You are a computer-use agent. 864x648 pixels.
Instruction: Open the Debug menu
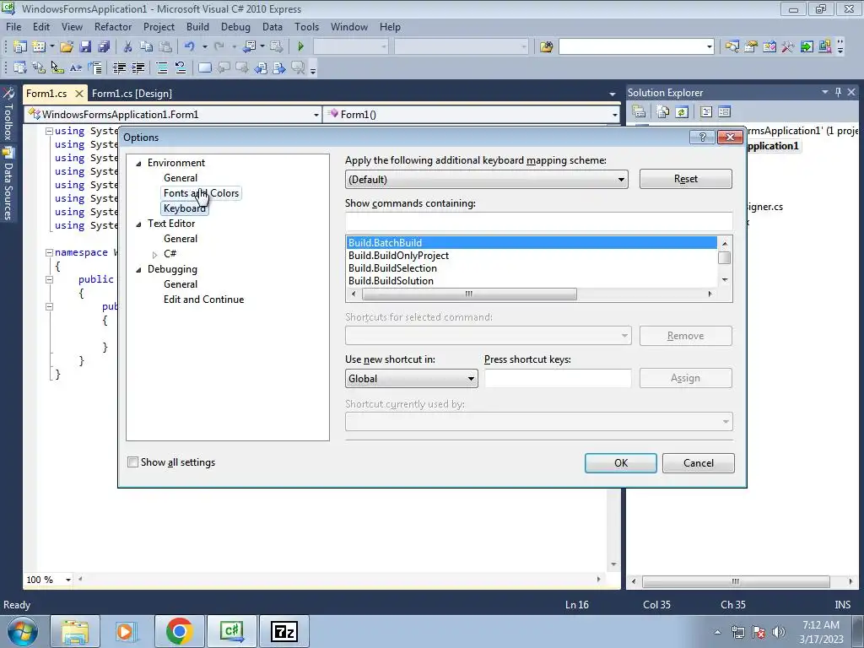(x=235, y=26)
